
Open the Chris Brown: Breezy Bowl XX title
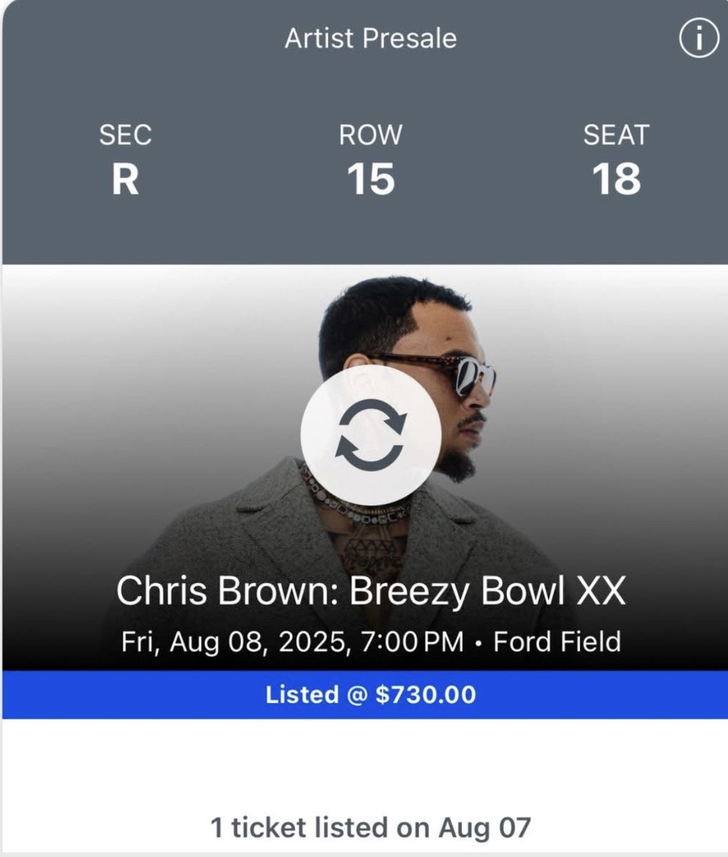pyautogui.click(x=370, y=591)
